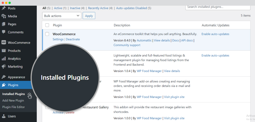Deactivate the WooCommerce plugin

[x=73, y=39]
